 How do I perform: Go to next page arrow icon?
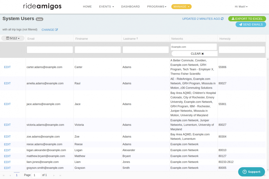54,175
